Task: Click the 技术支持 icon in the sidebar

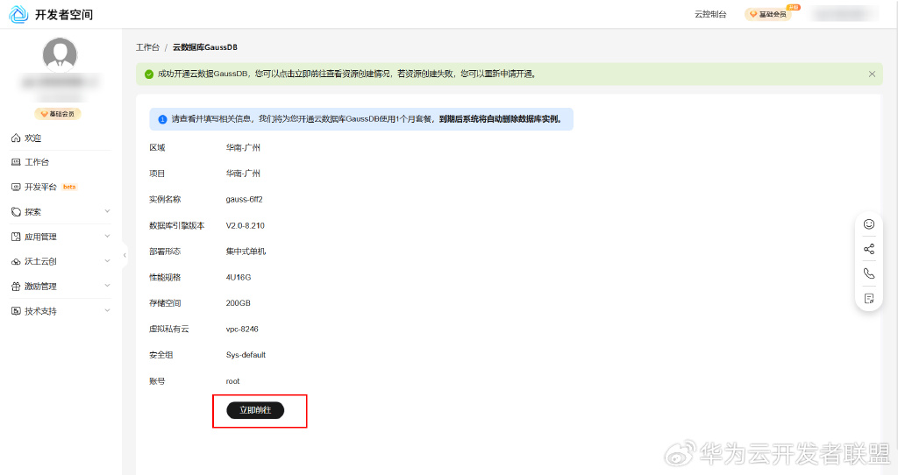Action: (x=16, y=311)
